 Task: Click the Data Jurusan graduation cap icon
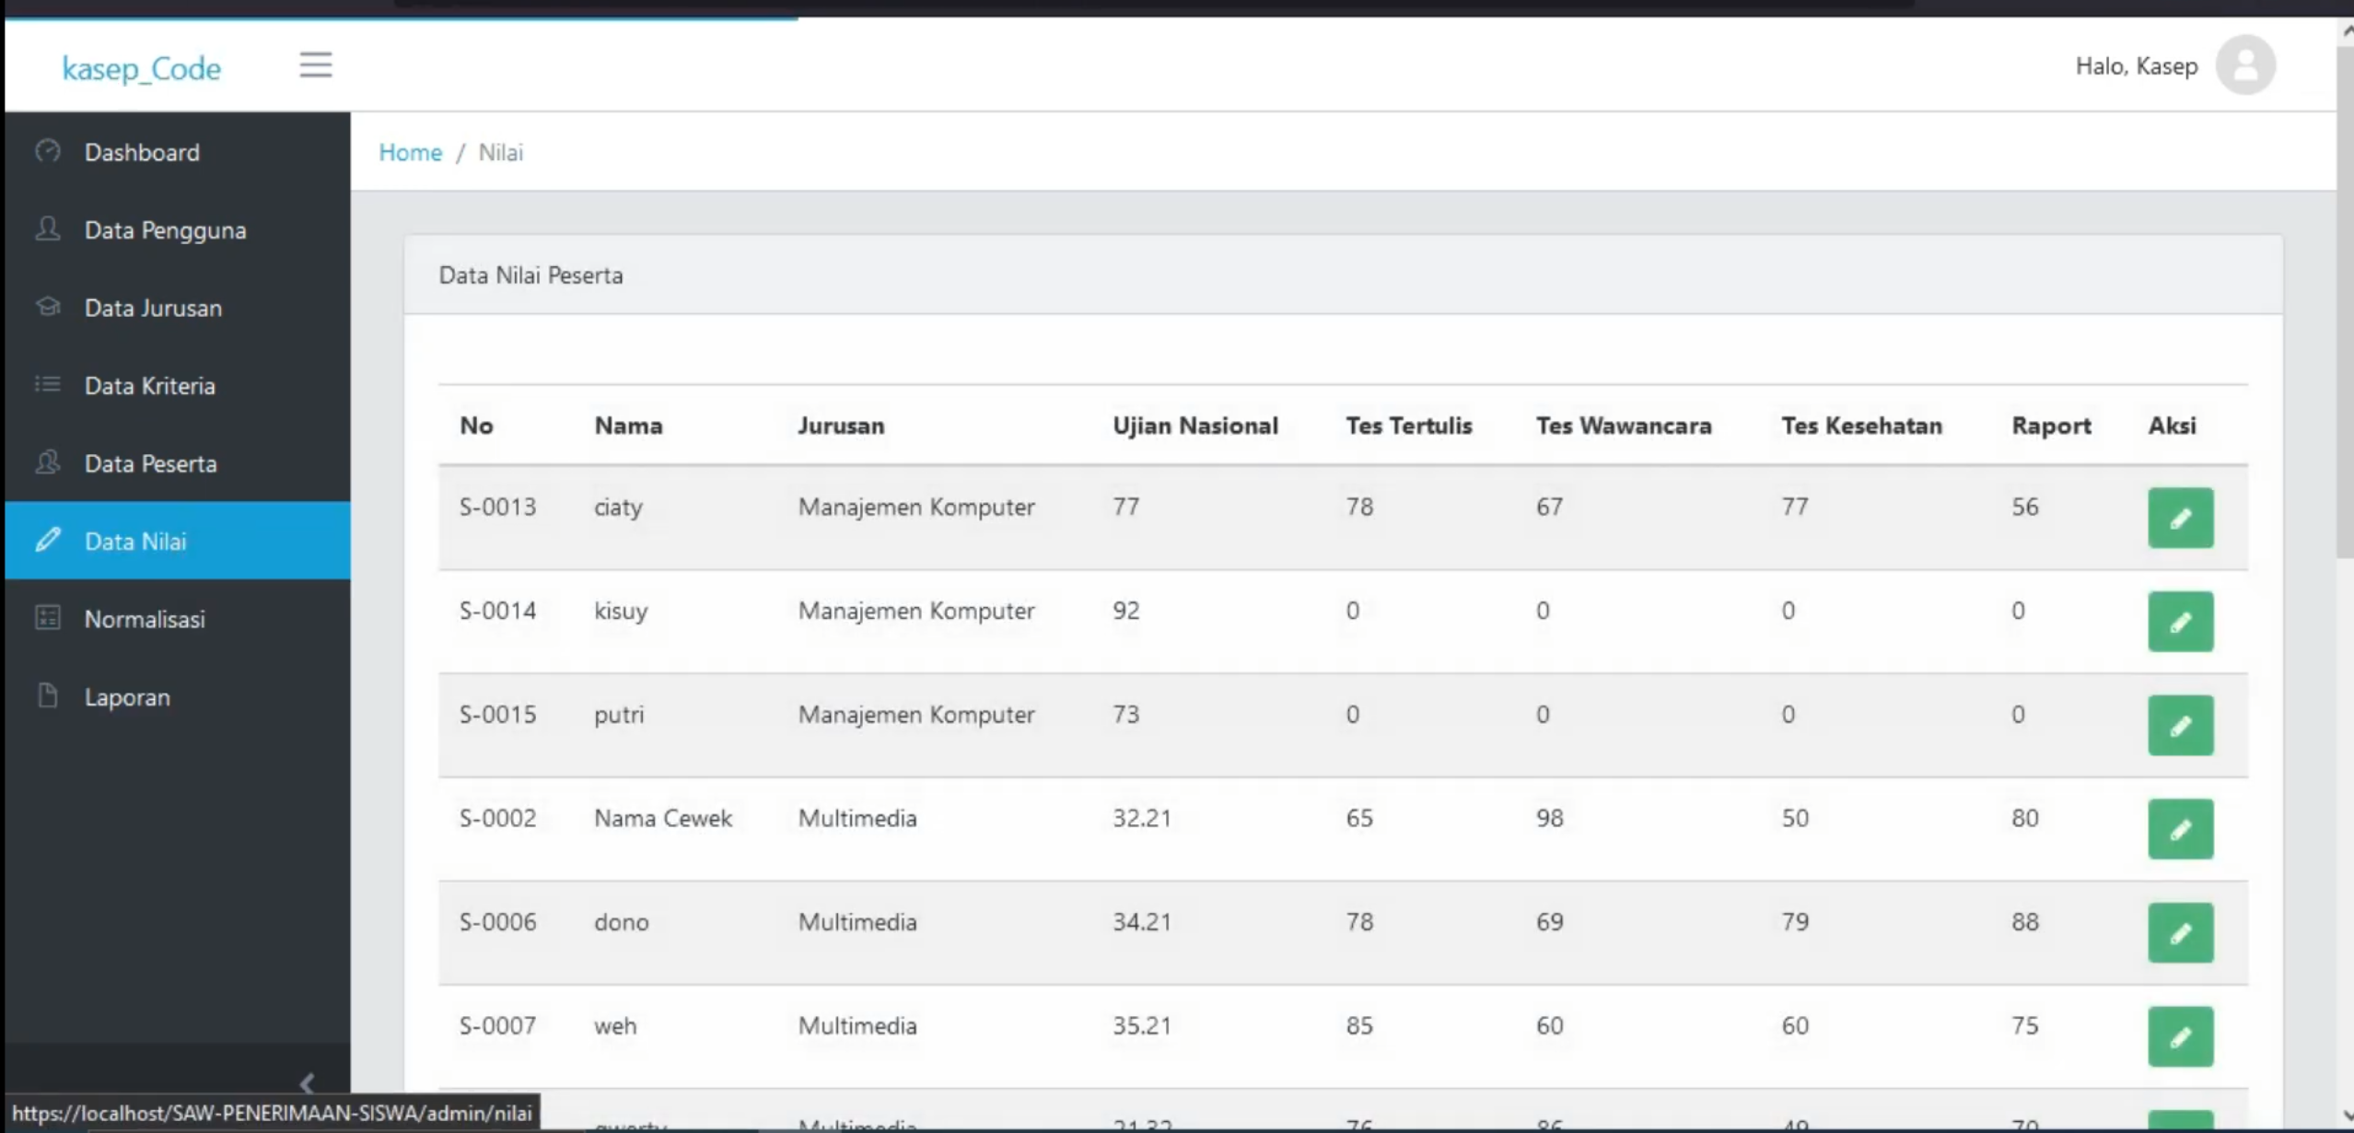(x=48, y=307)
